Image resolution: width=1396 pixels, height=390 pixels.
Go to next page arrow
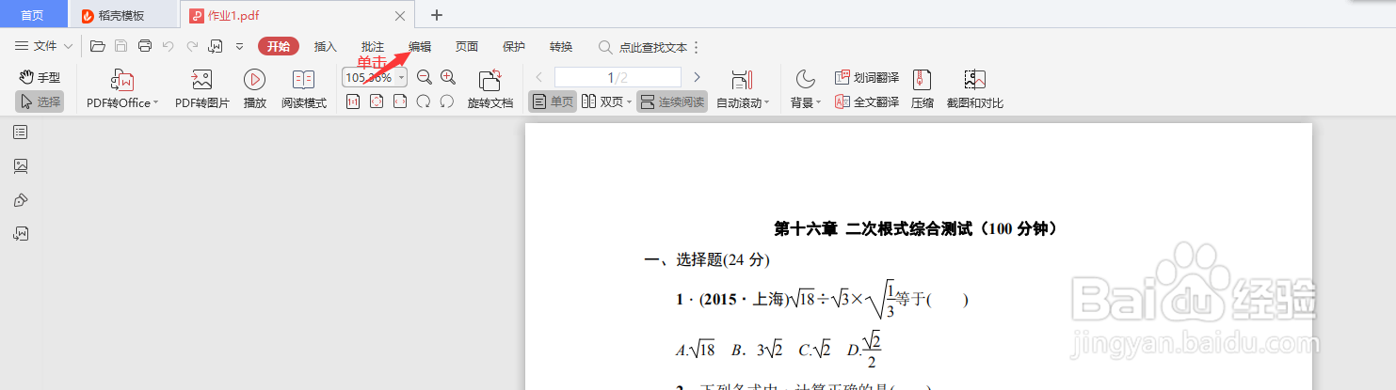coord(697,77)
